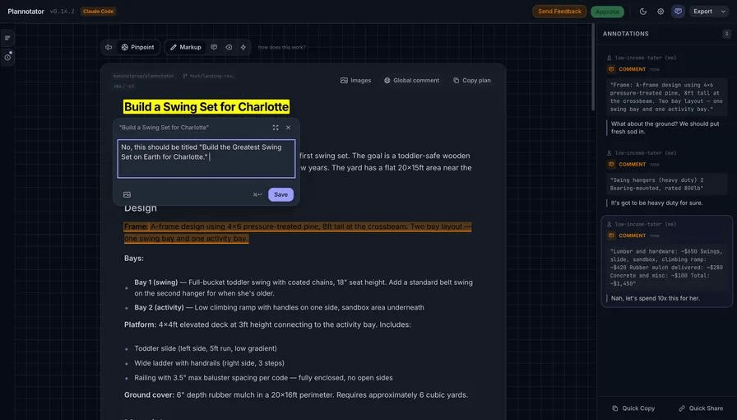
Task: Click the 'Wide ladder with handrails' list item
Action: pyautogui.click(x=209, y=363)
